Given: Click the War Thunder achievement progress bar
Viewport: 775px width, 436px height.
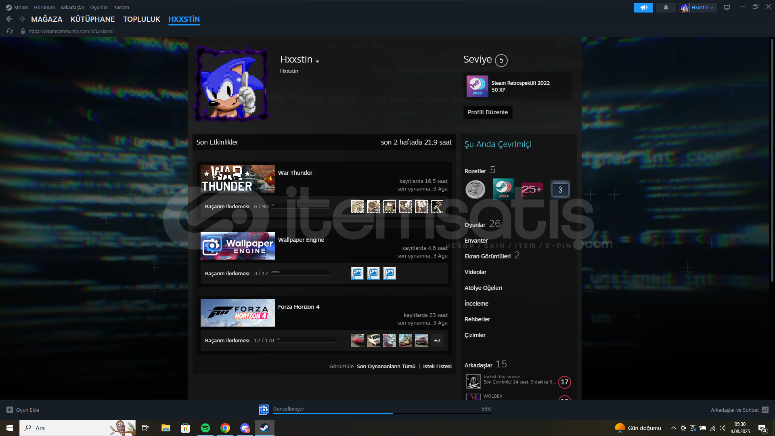Looking at the screenshot, I should point(300,206).
